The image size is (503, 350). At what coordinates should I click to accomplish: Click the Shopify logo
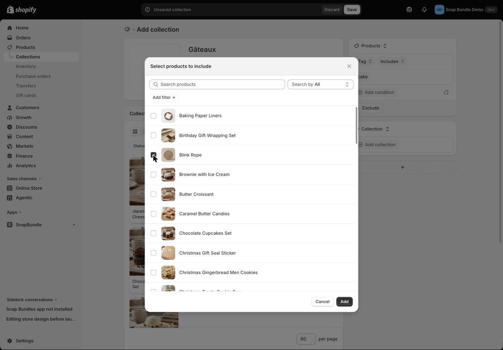click(22, 10)
